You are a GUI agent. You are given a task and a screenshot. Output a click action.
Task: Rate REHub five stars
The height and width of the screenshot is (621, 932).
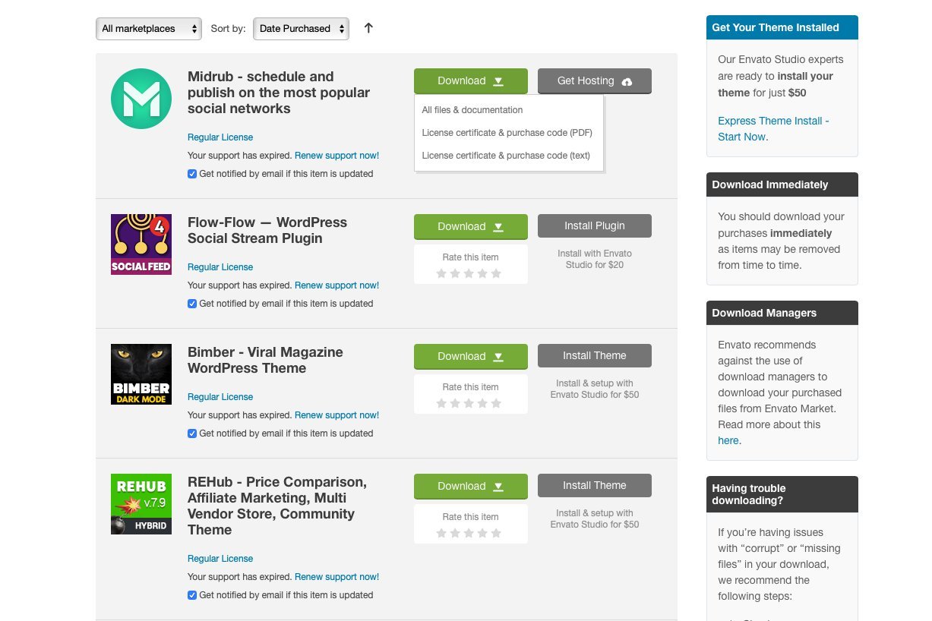click(496, 533)
